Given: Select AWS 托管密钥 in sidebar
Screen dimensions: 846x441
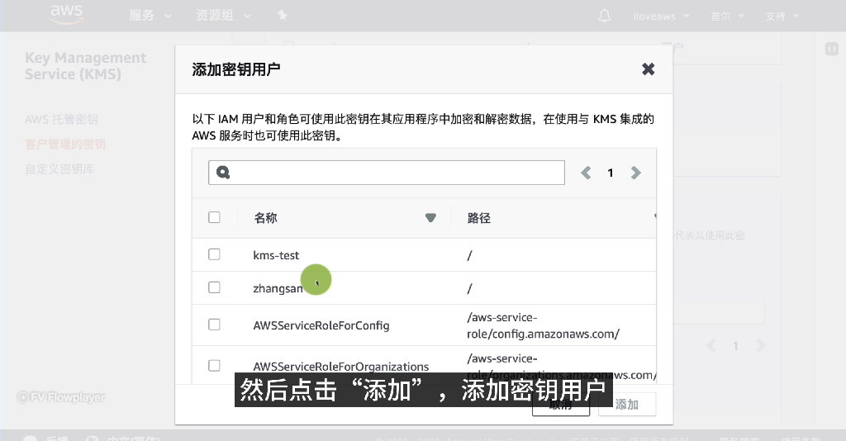Looking at the screenshot, I should tap(61, 120).
